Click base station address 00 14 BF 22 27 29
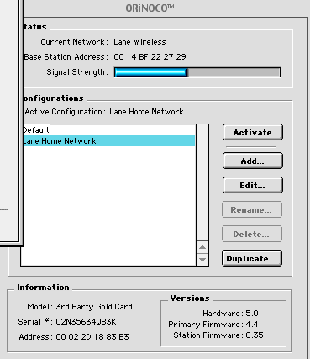310x359 pixels. click(x=150, y=57)
